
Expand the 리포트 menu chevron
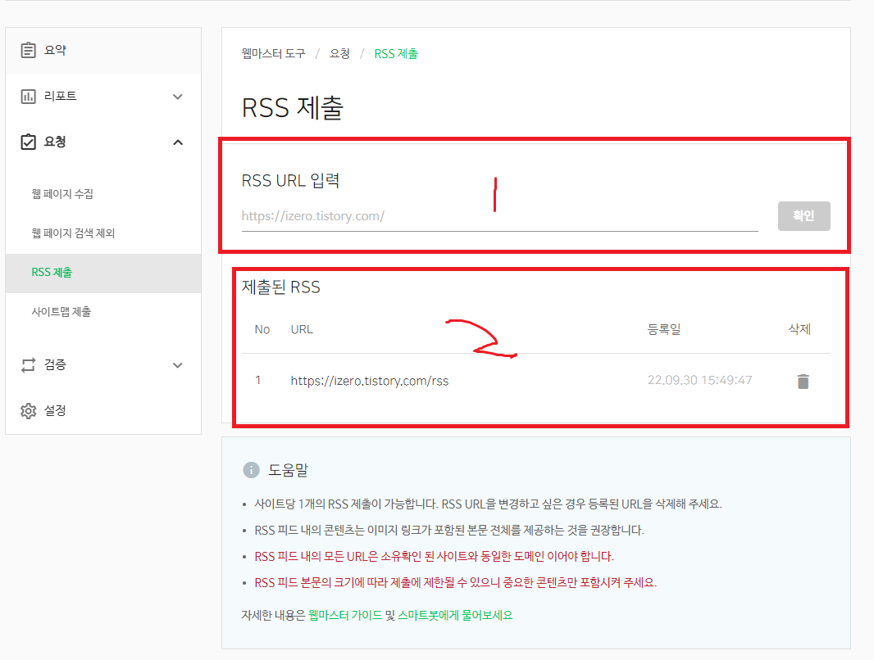point(178,97)
